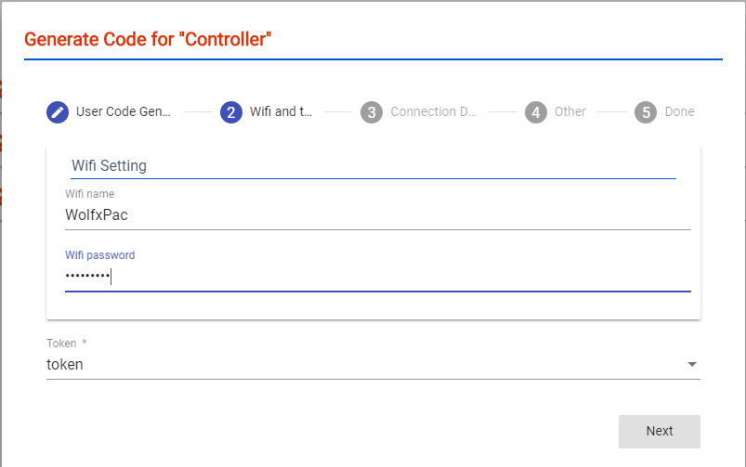746x467 pixels.
Task: Open the Connection D... step label
Action: [434, 111]
